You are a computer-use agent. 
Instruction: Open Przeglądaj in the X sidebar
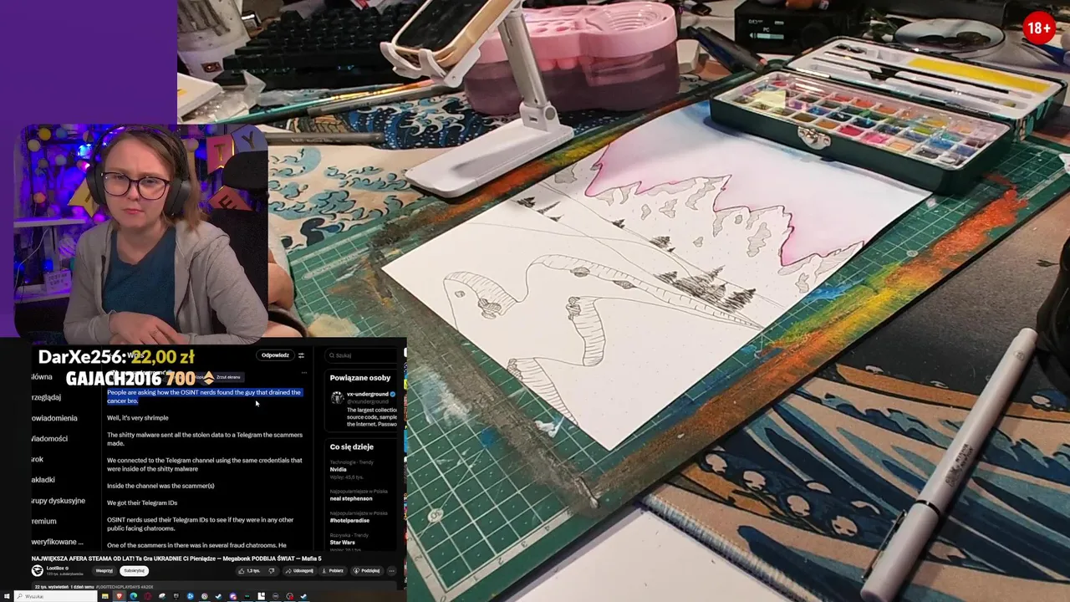click(x=46, y=397)
